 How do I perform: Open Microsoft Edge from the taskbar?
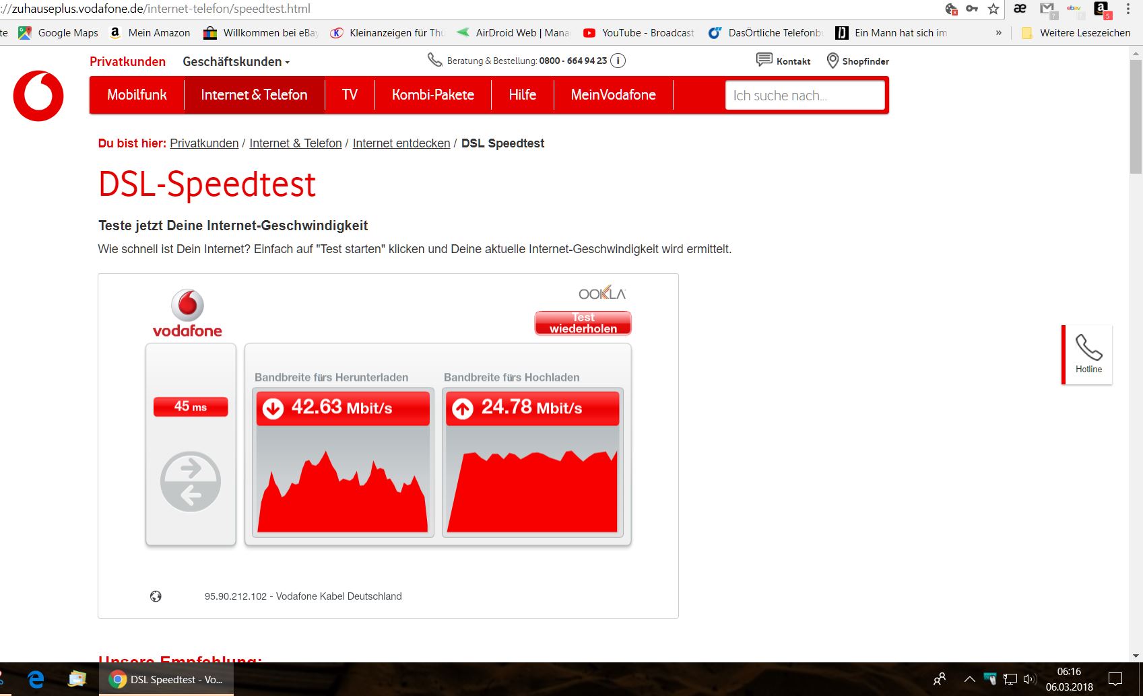(x=36, y=679)
